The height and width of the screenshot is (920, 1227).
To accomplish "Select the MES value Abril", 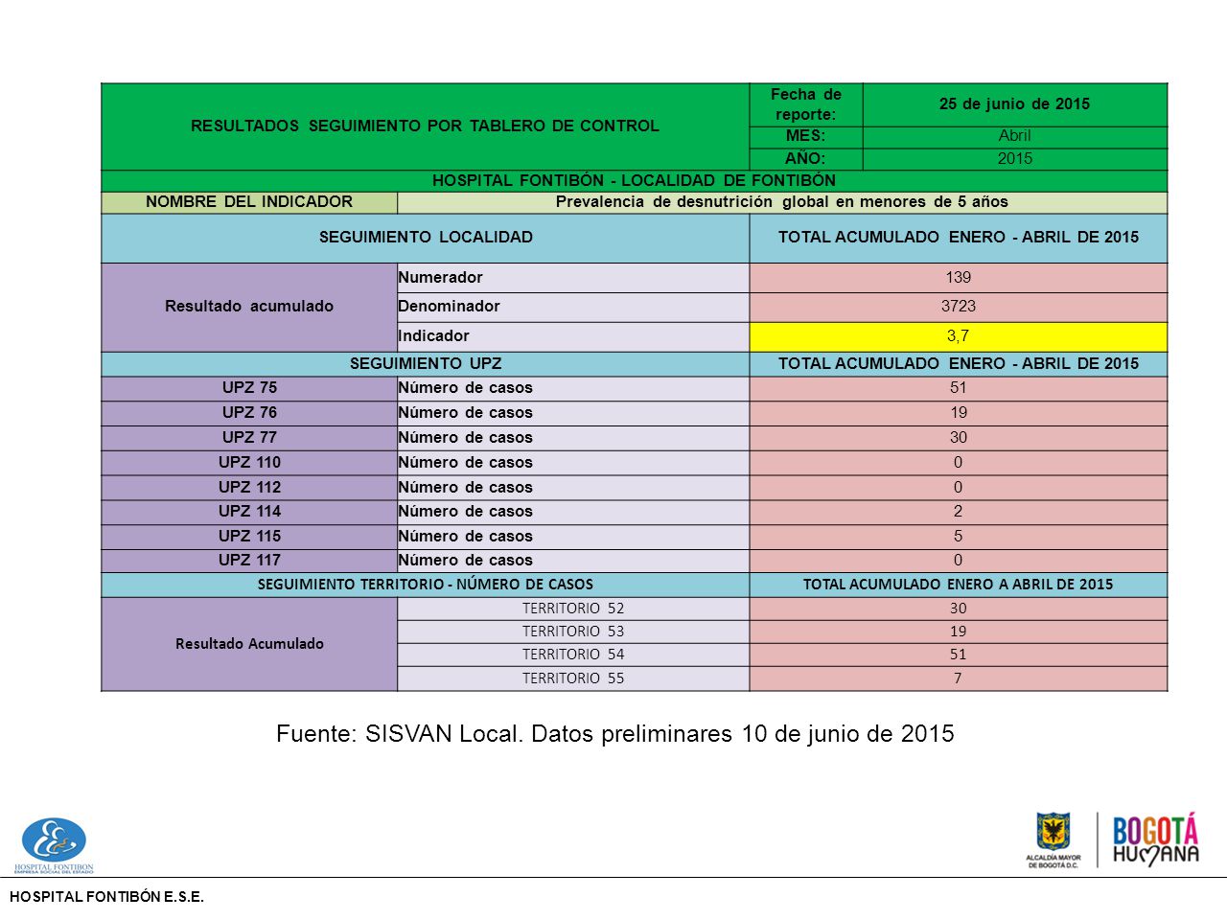I will point(1015,136).
